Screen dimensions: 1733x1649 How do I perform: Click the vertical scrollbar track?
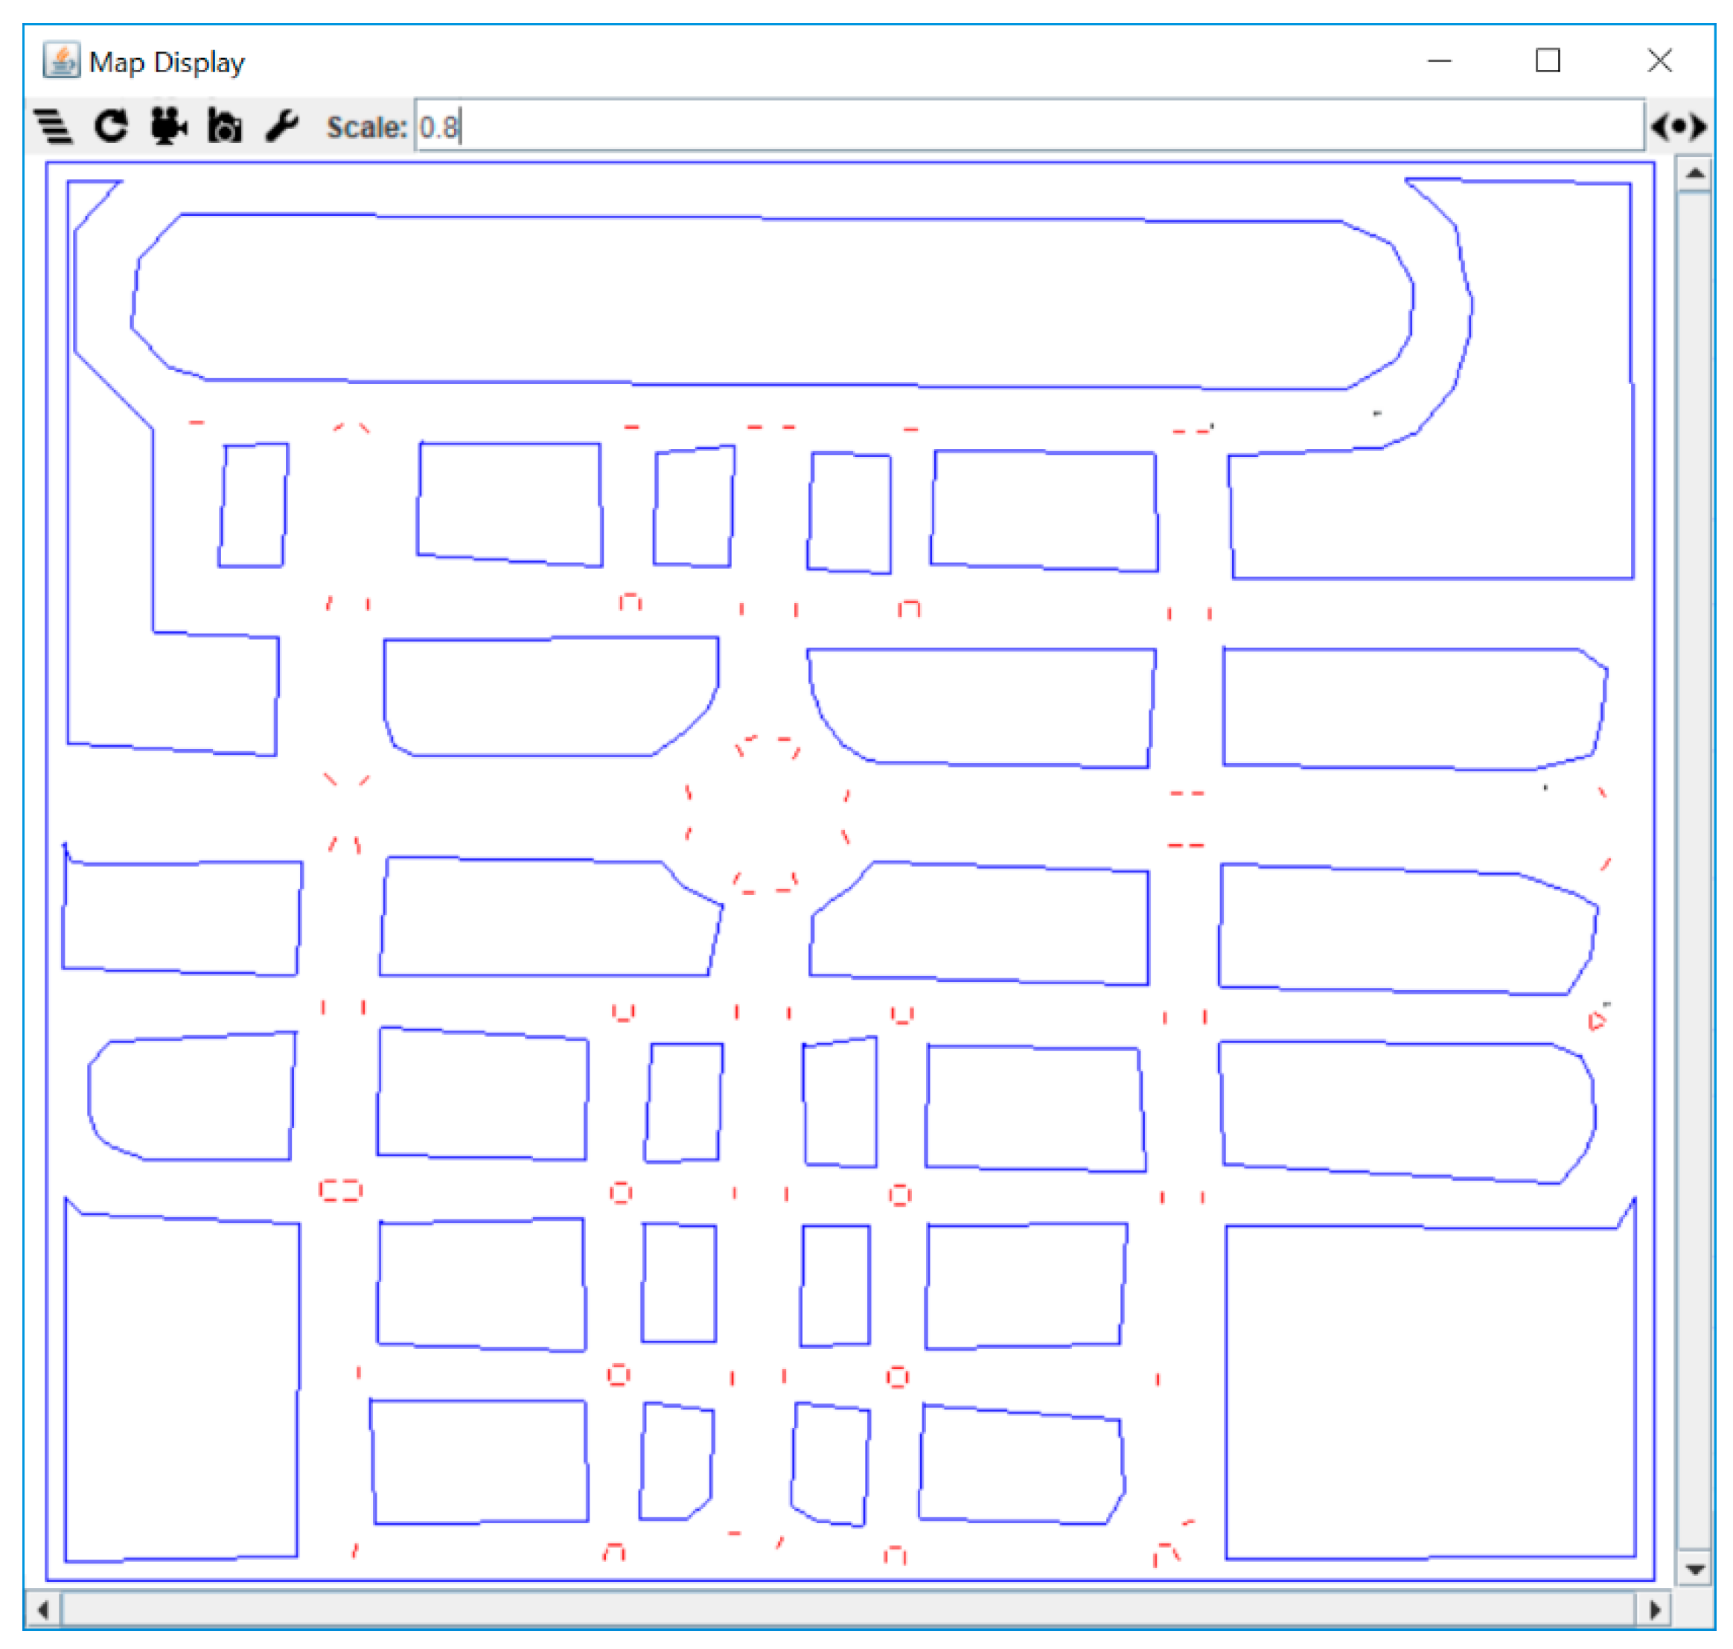pos(1694,870)
